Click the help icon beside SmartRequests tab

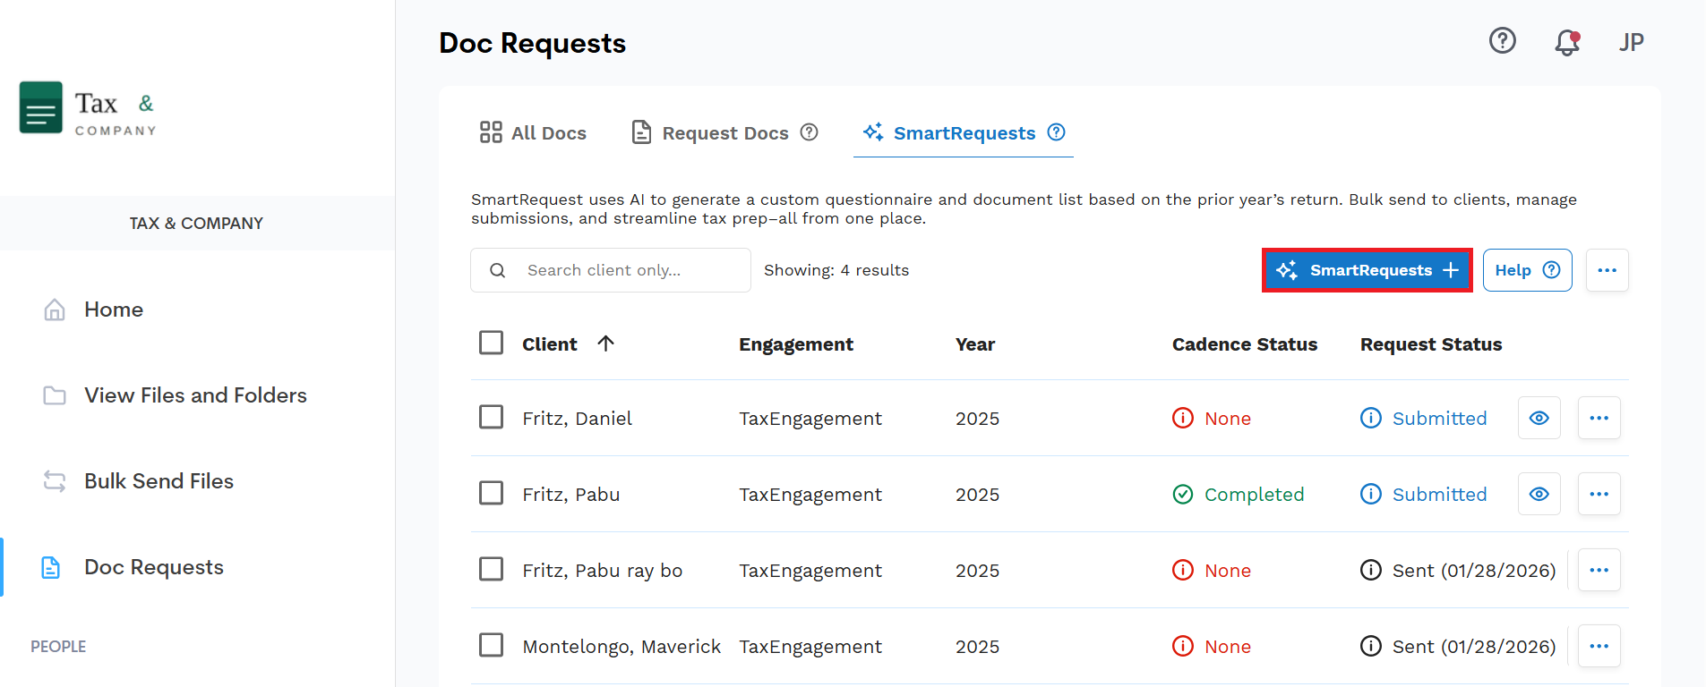pos(1057,132)
